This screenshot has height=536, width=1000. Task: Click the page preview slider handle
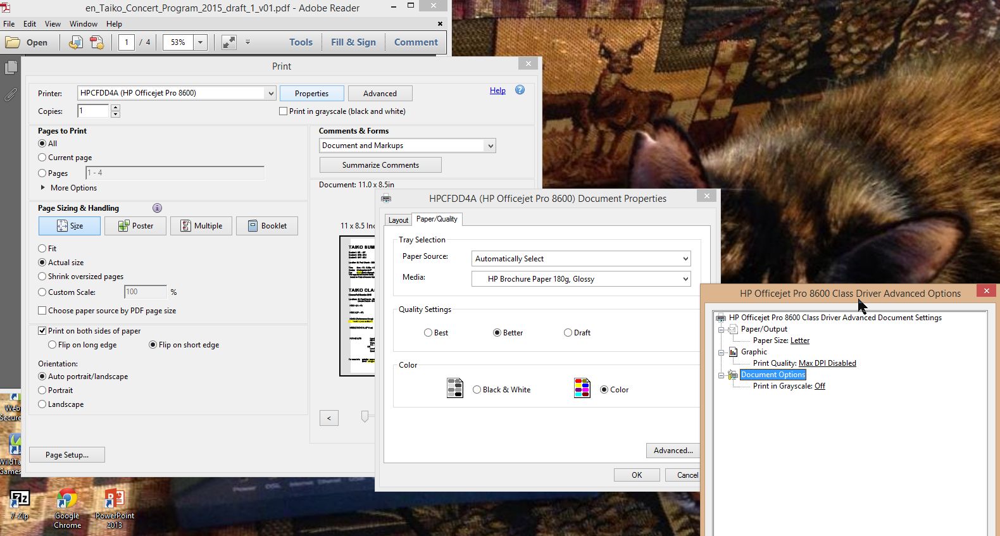coord(365,416)
